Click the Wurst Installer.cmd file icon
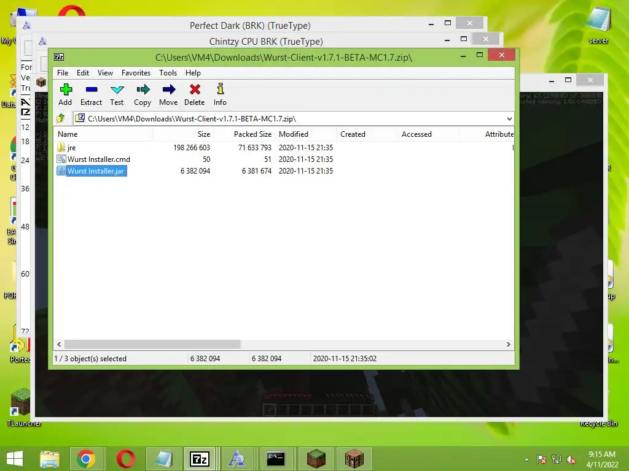The image size is (629, 471). click(x=61, y=159)
